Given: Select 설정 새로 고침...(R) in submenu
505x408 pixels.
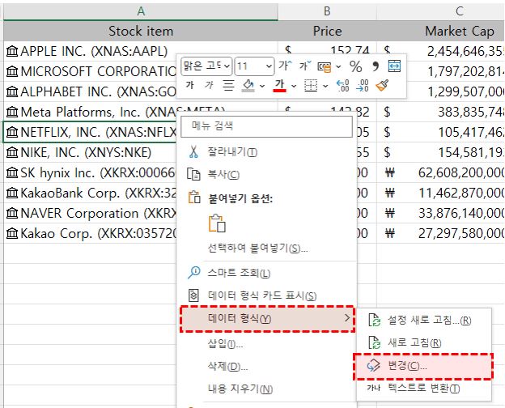Looking at the screenshot, I should click(x=424, y=321).
